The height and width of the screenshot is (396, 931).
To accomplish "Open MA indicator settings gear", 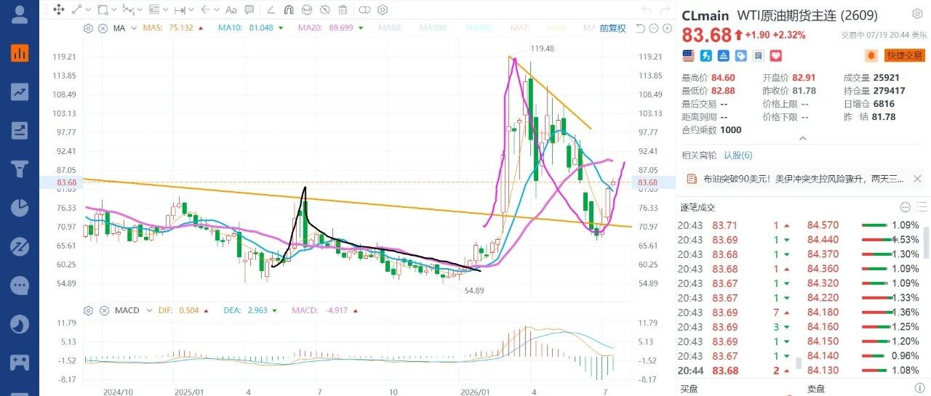I will pyautogui.click(x=88, y=28).
